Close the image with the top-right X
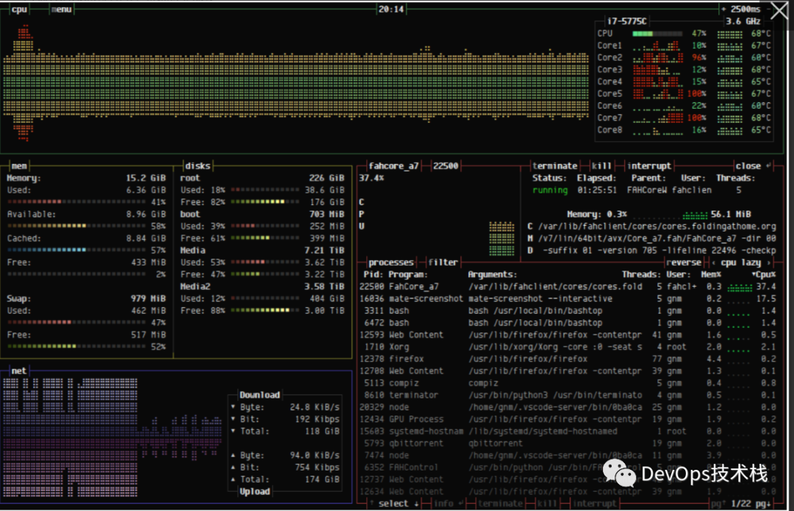The height and width of the screenshot is (511, 794). tap(779, 10)
